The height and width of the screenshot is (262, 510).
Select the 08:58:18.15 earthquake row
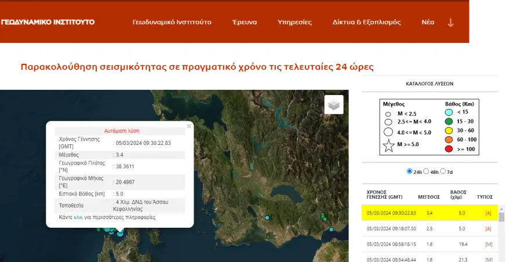[429, 245]
